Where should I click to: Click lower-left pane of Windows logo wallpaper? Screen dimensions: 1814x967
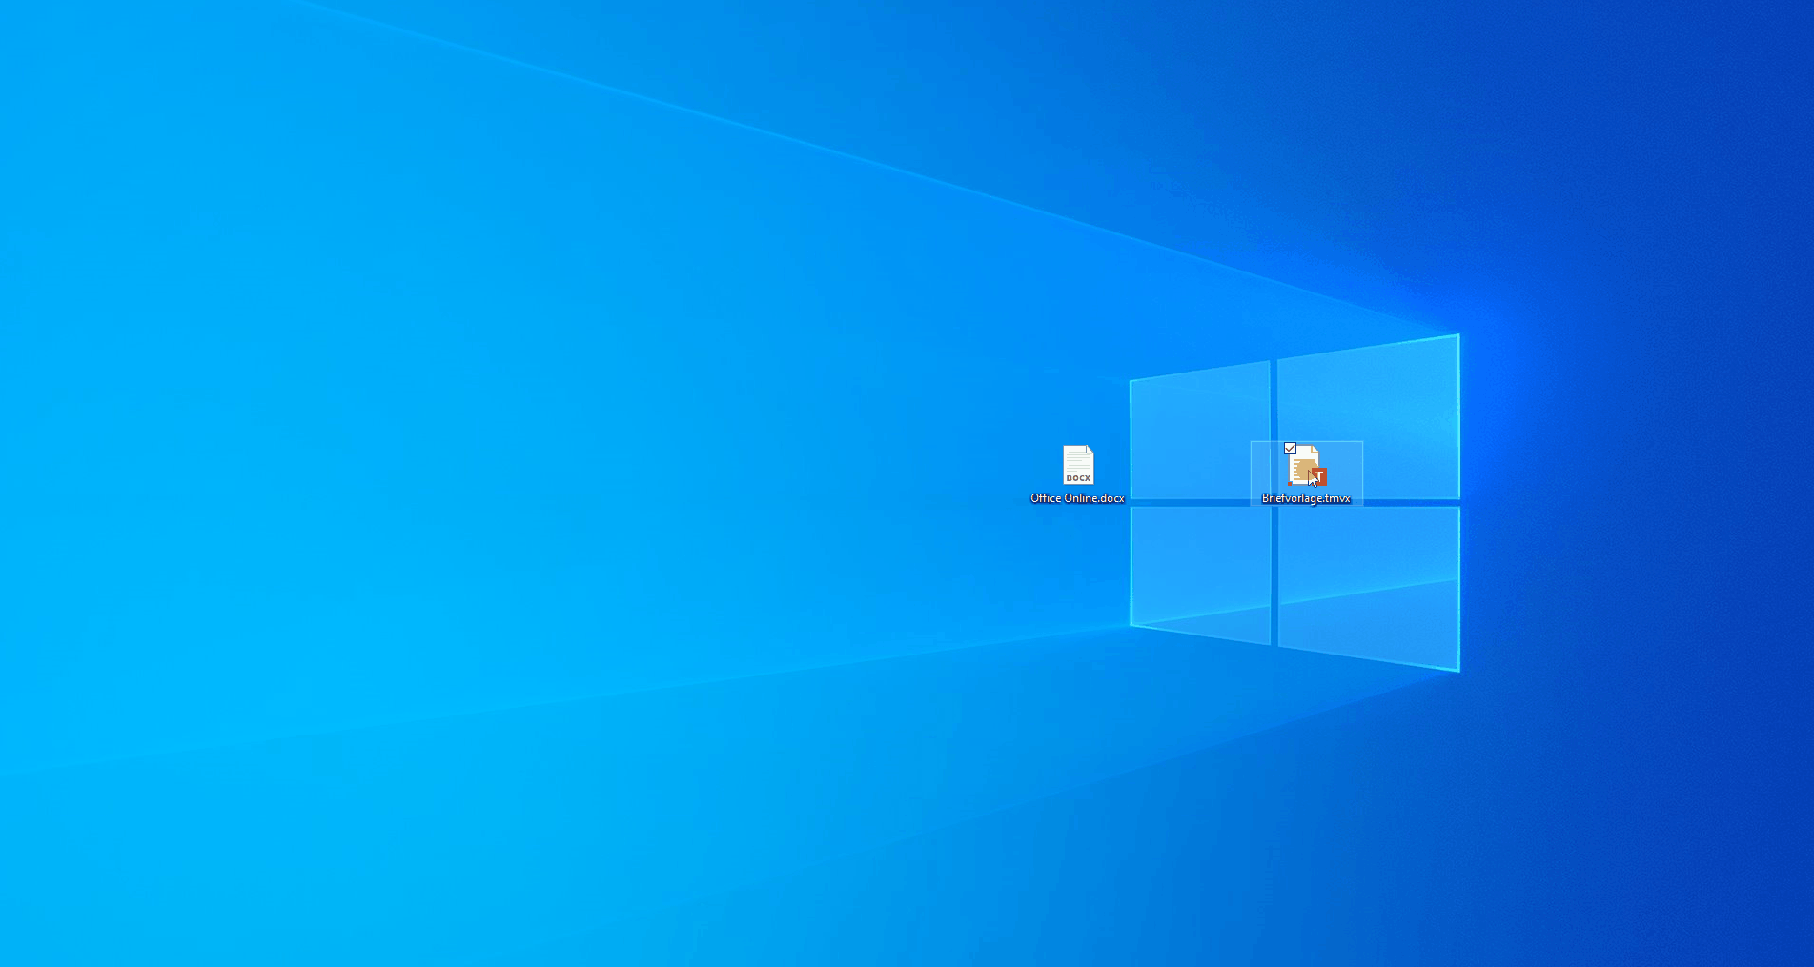click(1199, 570)
